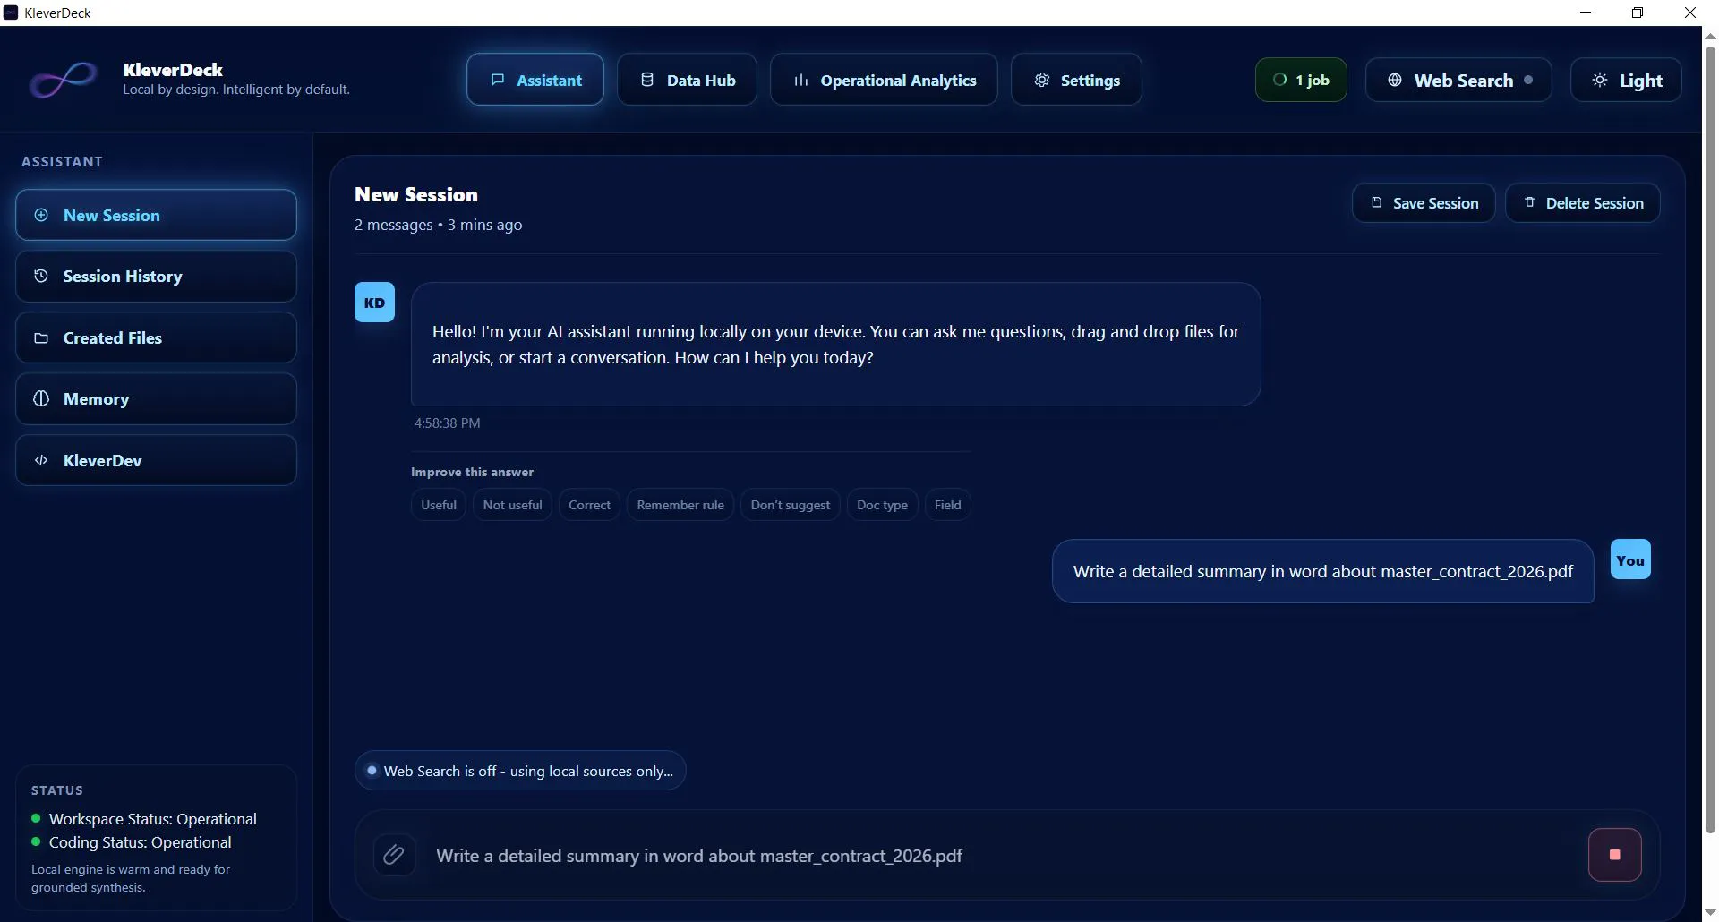Click the vertical scrollbar on the right

[1710, 439]
